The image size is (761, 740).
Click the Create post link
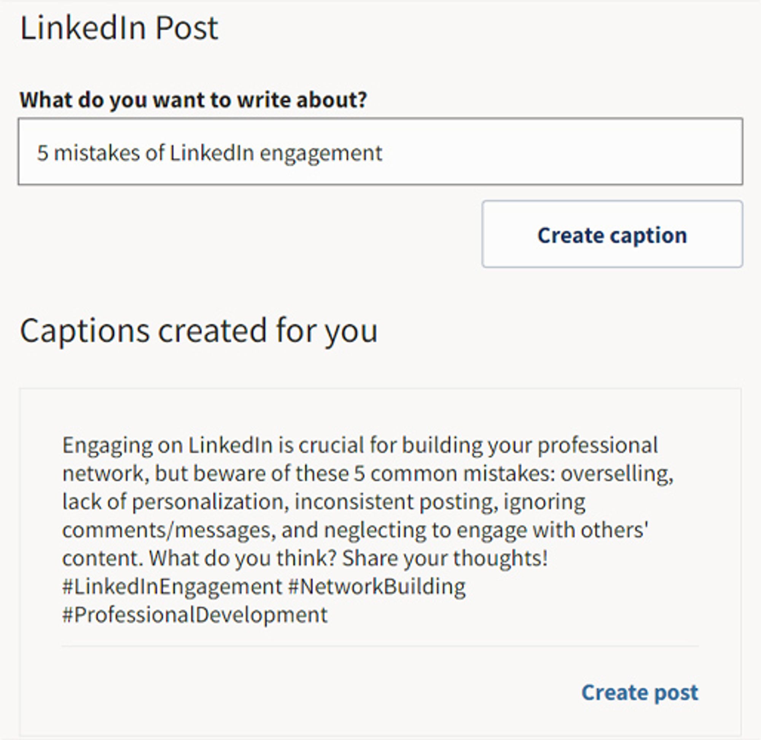(x=640, y=692)
